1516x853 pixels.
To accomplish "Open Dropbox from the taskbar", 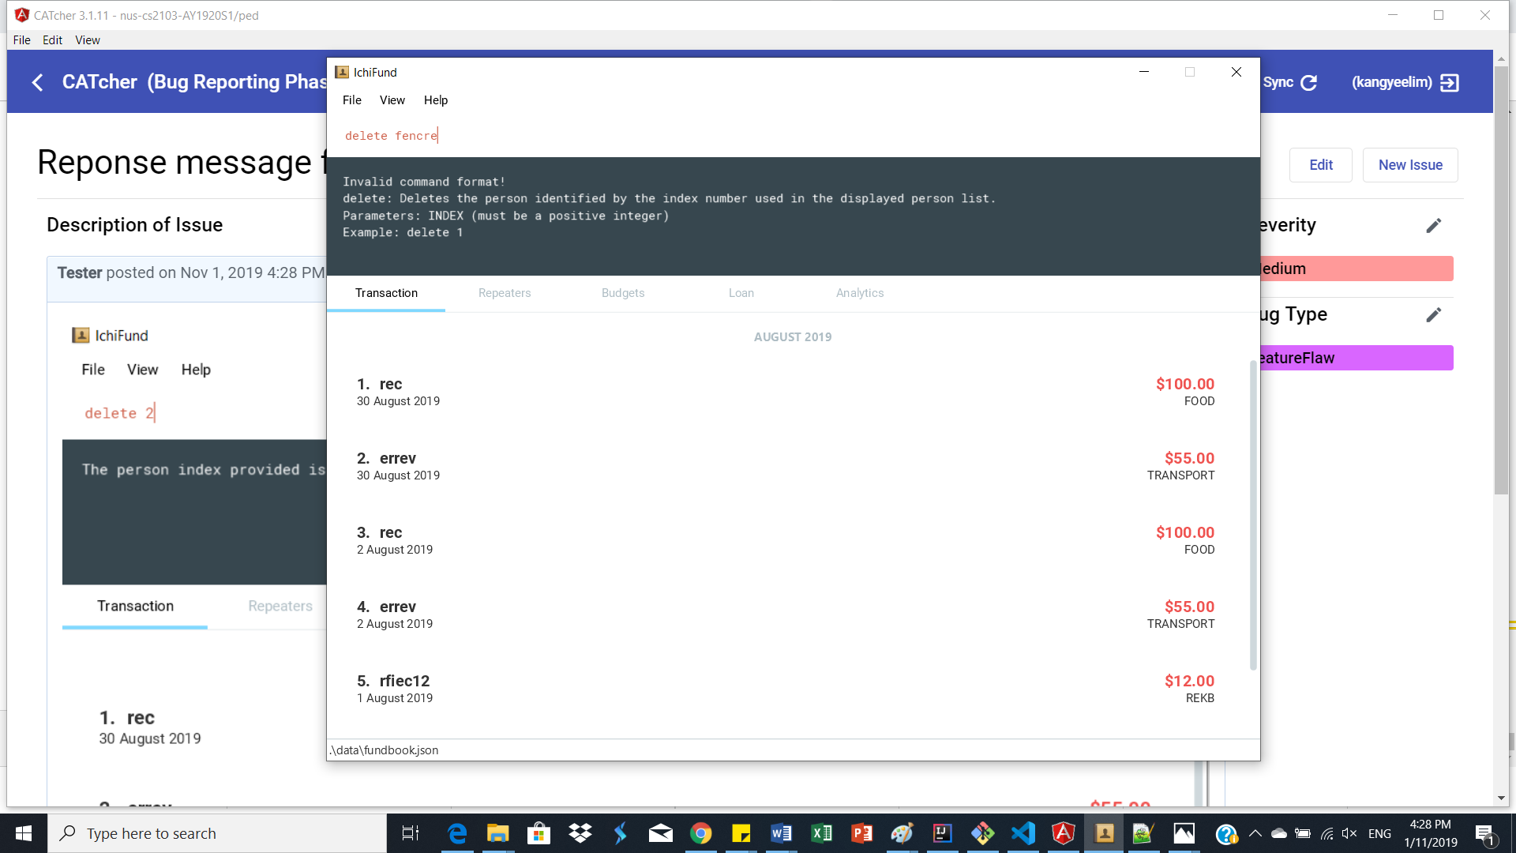I will click(580, 833).
